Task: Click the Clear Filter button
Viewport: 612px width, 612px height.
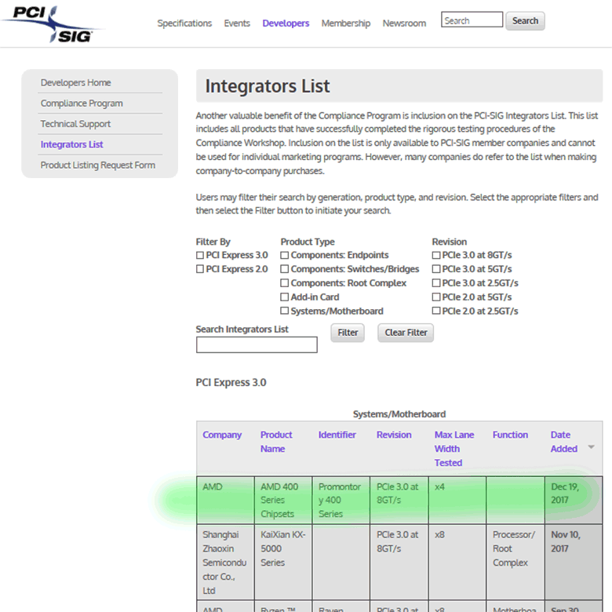Action: (x=406, y=333)
